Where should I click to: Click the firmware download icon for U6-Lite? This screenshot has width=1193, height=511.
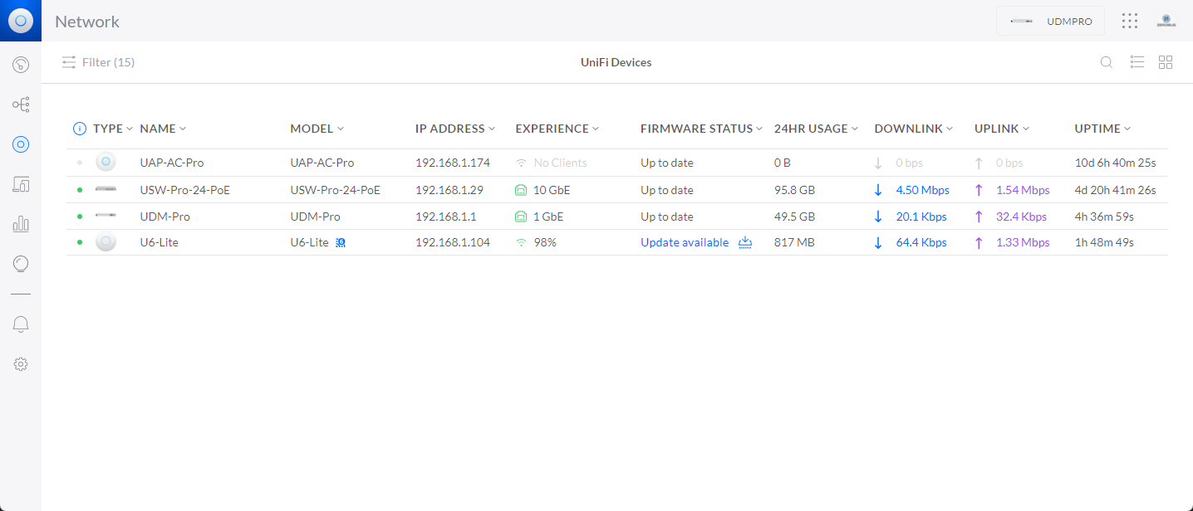745,242
